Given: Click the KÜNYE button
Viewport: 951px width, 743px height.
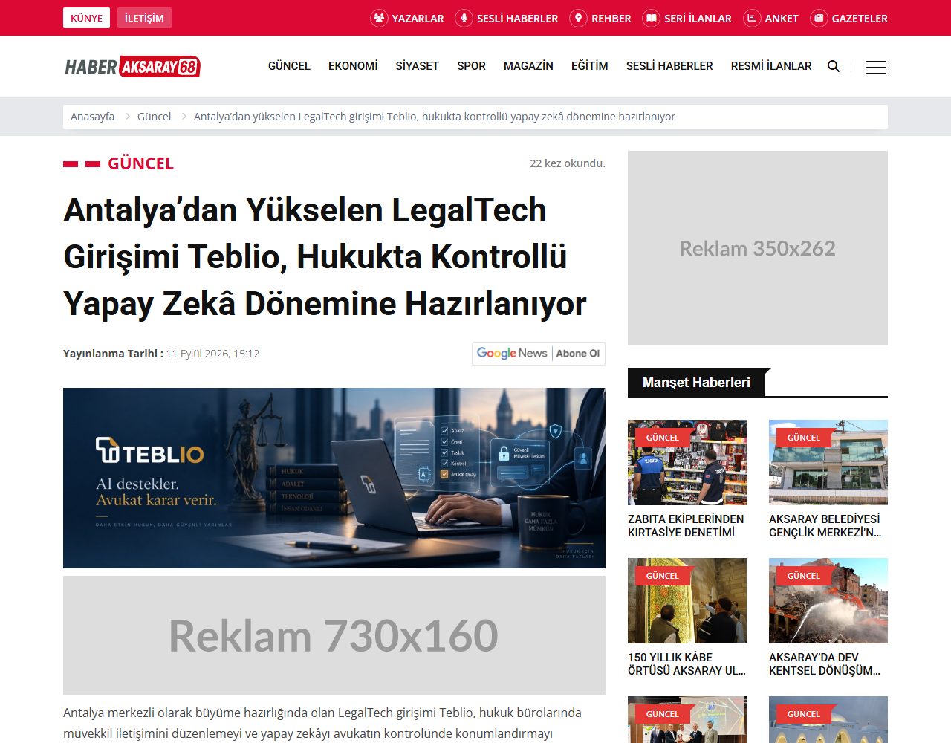Looking at the screenshot, I should [x=86, y=18].
